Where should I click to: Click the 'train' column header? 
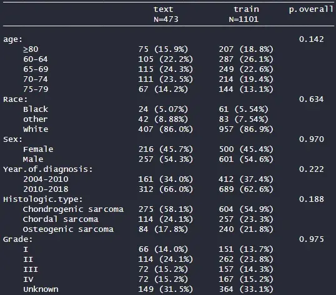246,9
